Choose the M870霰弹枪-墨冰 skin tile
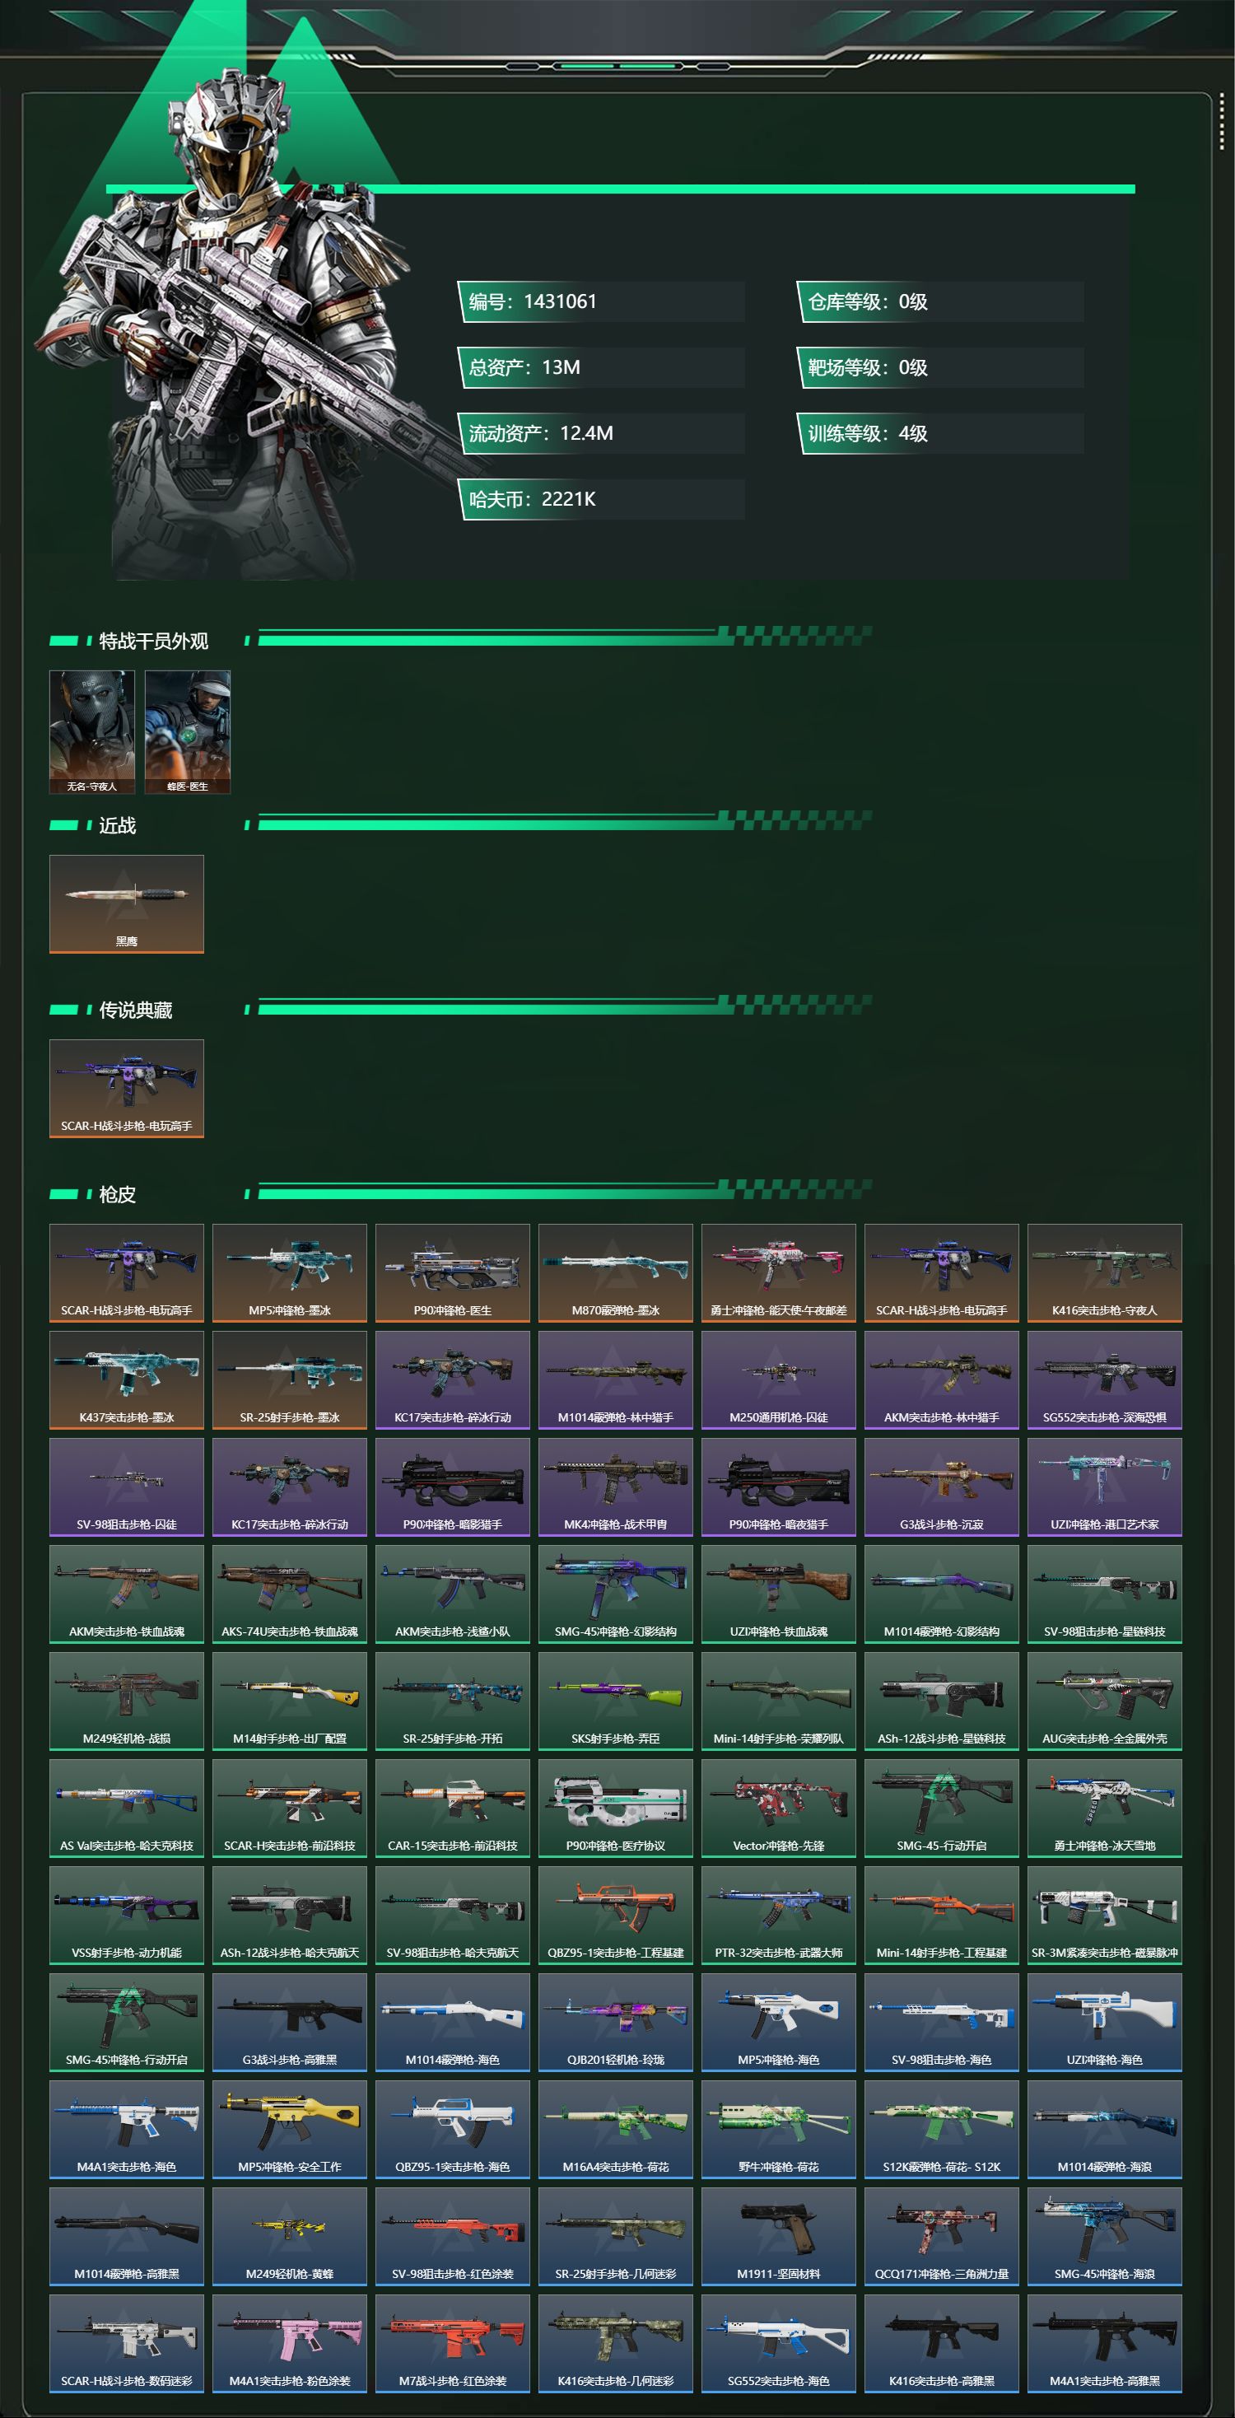The height and width of the screenshot is (2418, 1235). [x=616, y=1273]
